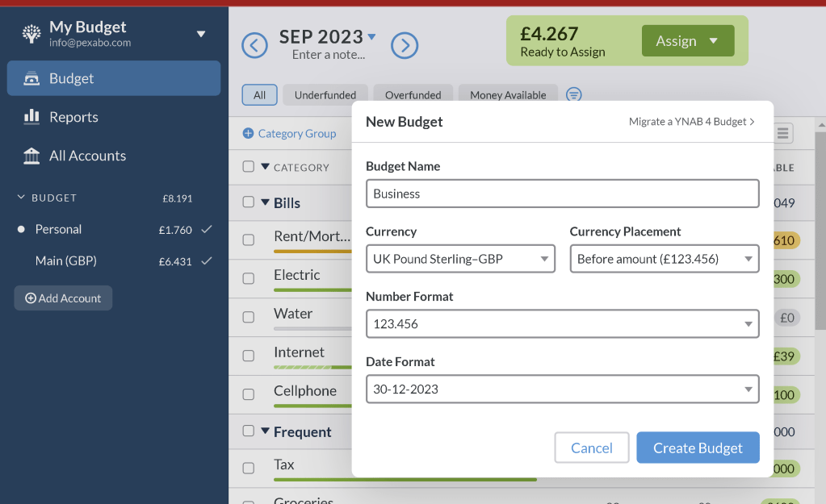The height and width of the screenshot is (504, 826).
Task: Toggle the Cellphone checkbox
Action: (x=248, y=394)
